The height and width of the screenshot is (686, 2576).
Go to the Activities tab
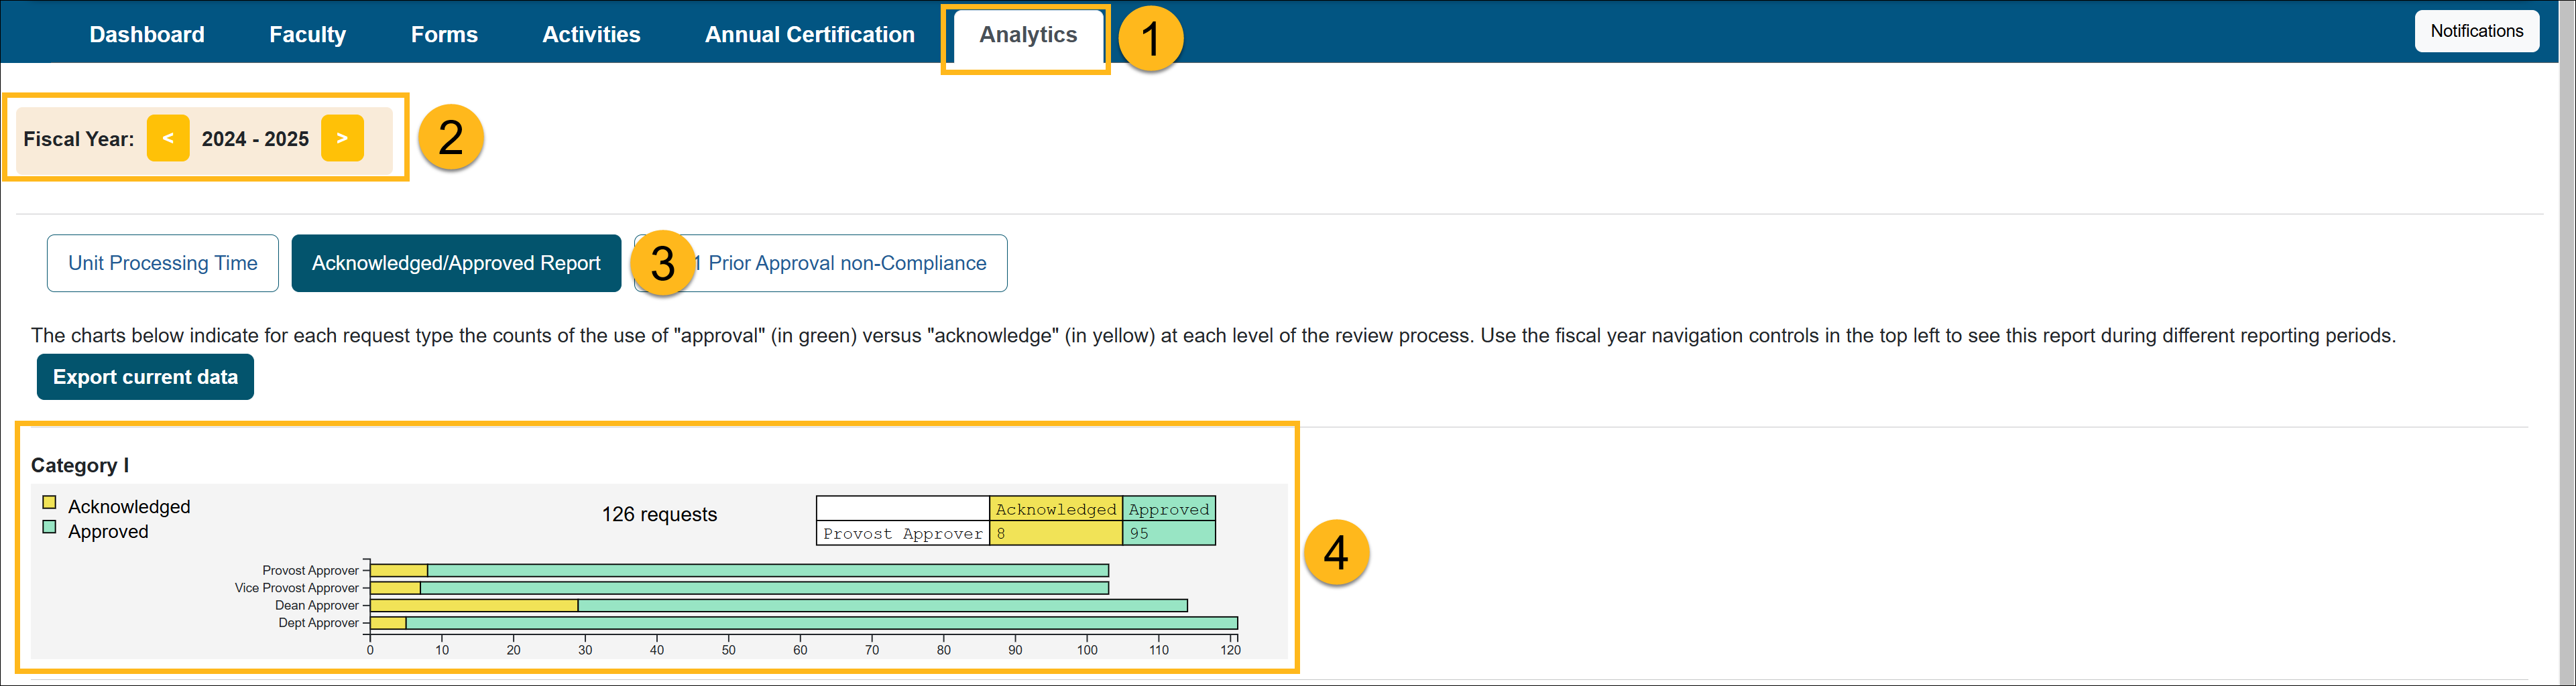pos(591,34)
